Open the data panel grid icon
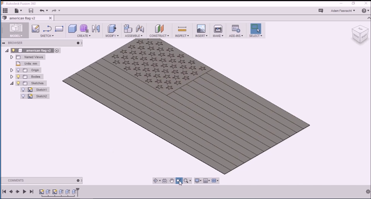 click(5, 11)
